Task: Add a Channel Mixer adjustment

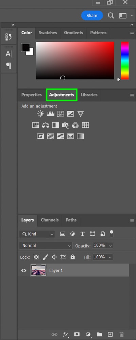Action: click(x=75, y=125)
